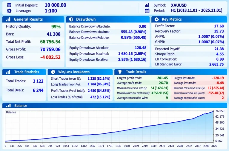Click the Win/Loss Breakdown pie chart icon
This screenshot has height=151, width=229.
point(53,72)
